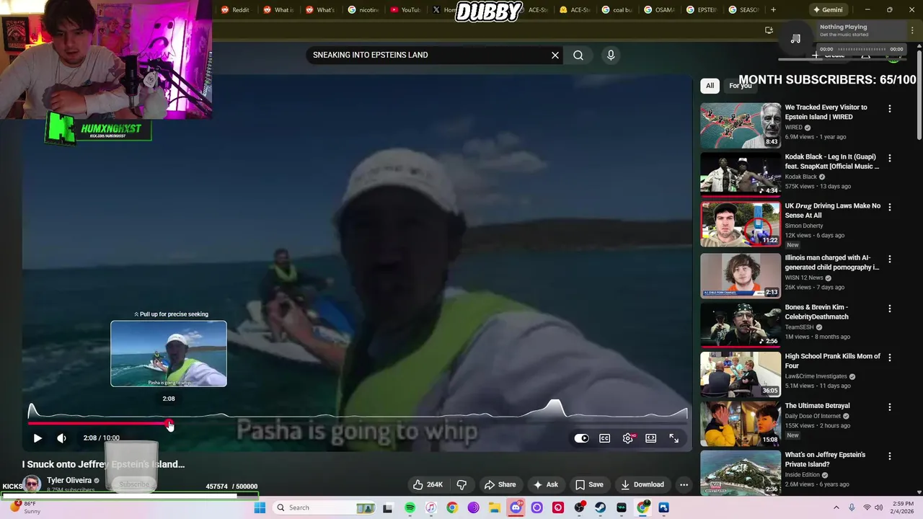Image resolution: width=923 pixels, height=519 pixels.
Task: Open options menu for WIRED video
Action: click(x=889, y=109)
